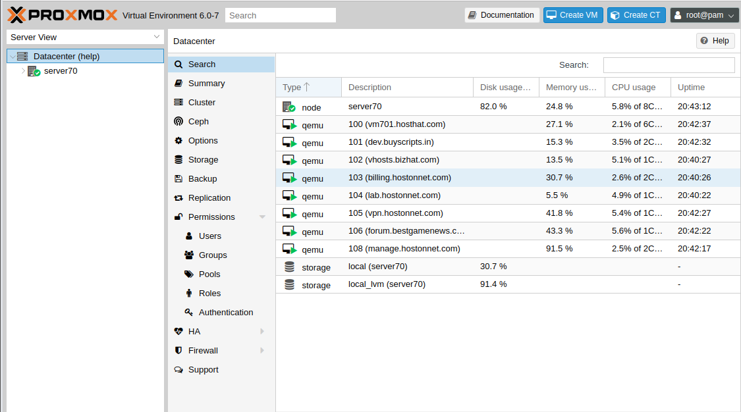The image size is (741, 412).
Task: Select the Roles menu item
Action: tap(209, 294)
